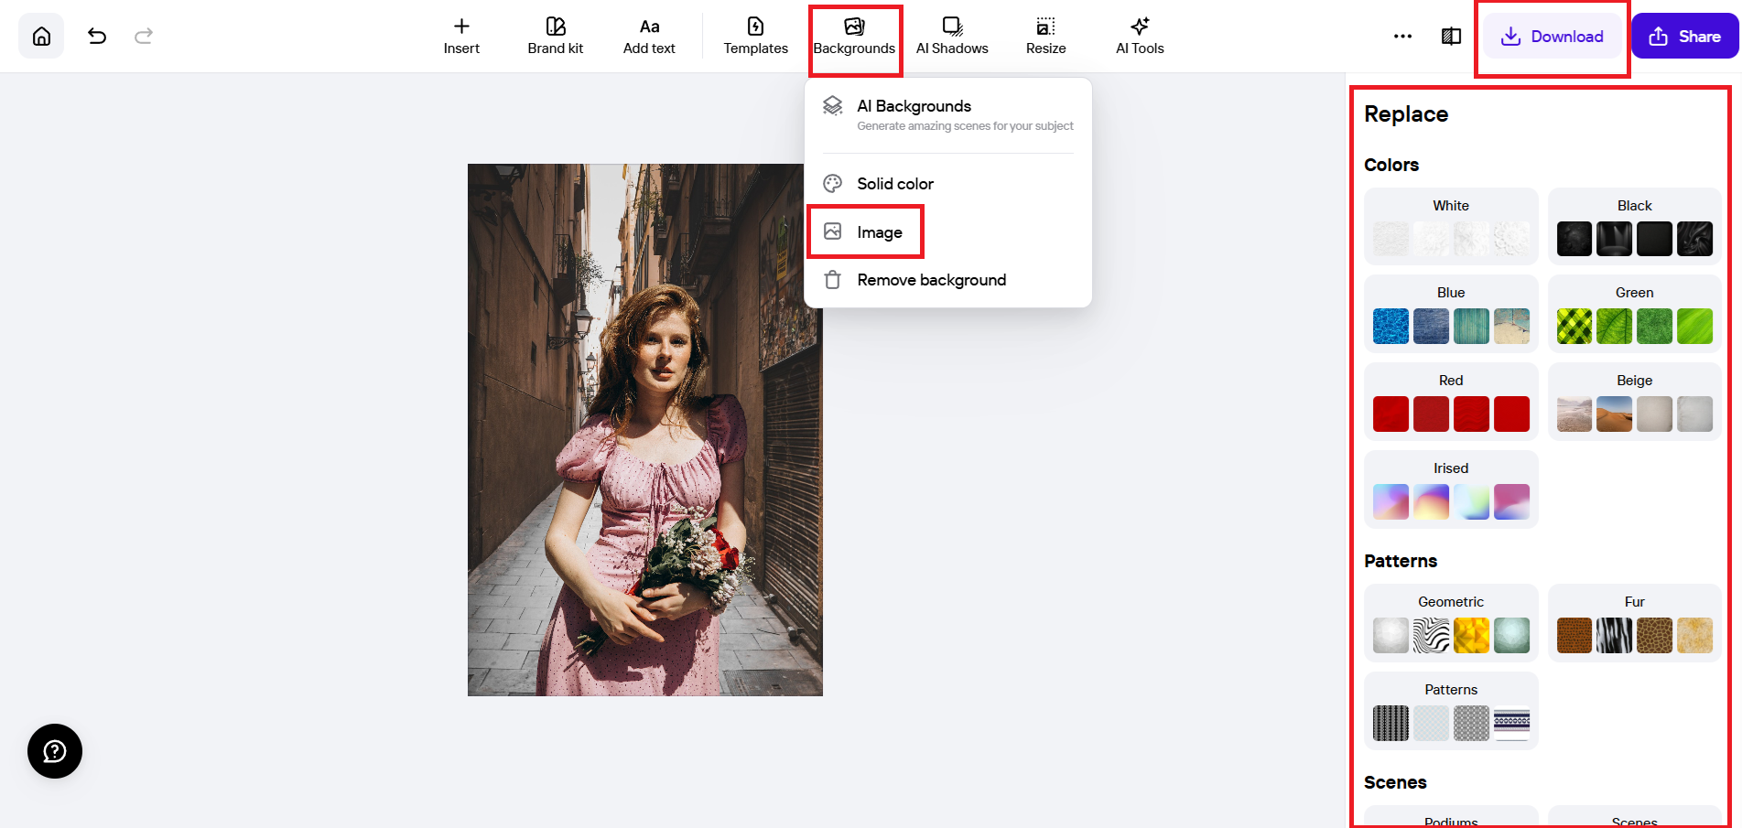Image resolution: width=1742 pixels, height=828 pixels.
Task: Open the Blue color category label
Action: click(1451, 293)
